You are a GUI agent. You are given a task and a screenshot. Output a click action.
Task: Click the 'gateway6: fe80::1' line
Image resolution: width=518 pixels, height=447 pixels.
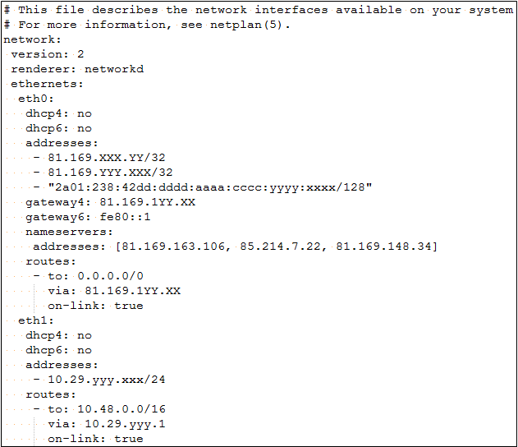(x=88, y=217)
